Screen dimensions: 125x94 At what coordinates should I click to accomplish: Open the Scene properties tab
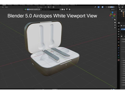click(118, 37)
